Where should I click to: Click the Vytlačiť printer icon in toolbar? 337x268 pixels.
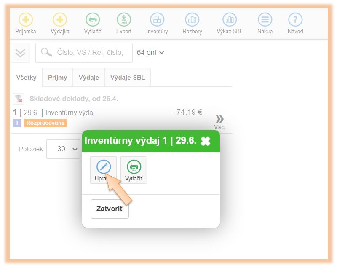point(93,20)
